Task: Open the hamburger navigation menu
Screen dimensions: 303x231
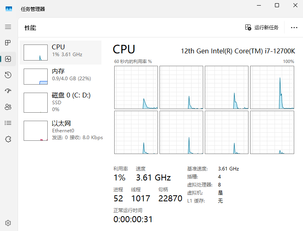Action: (8, 27)
